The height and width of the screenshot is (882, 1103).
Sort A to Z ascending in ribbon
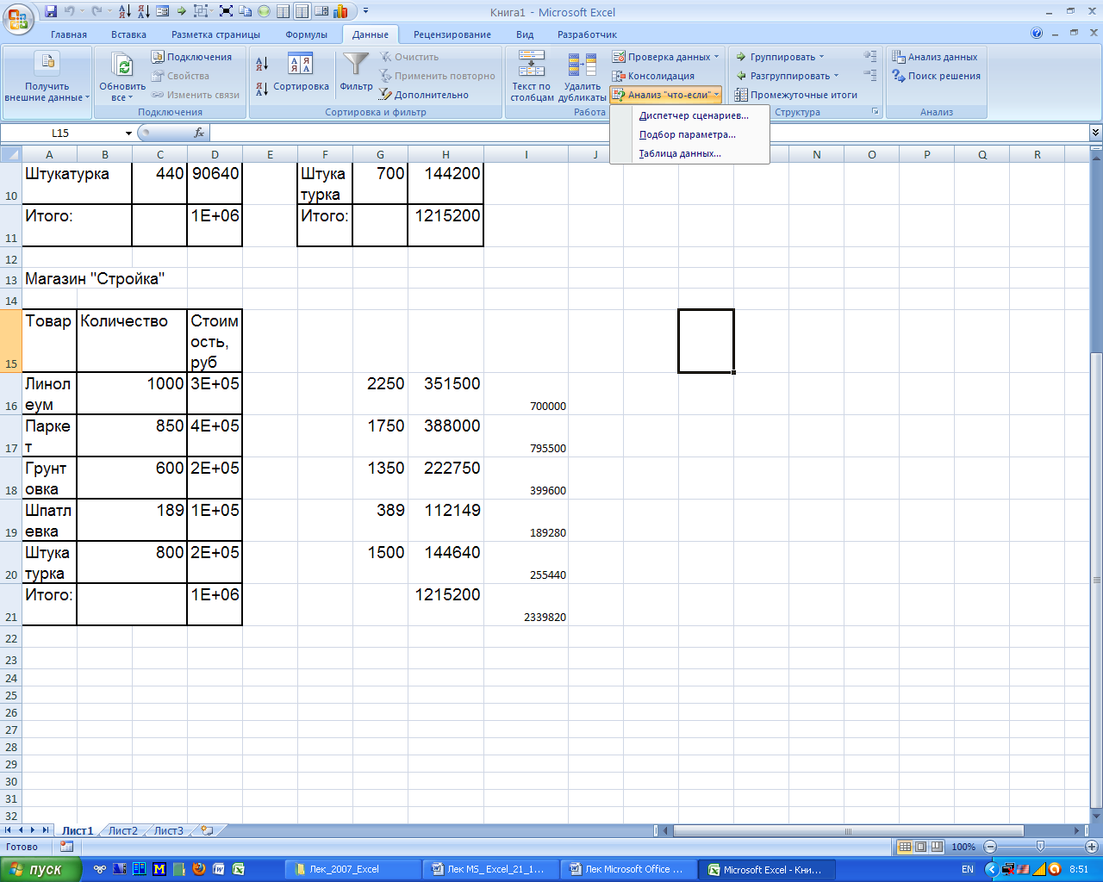[262, 64]
